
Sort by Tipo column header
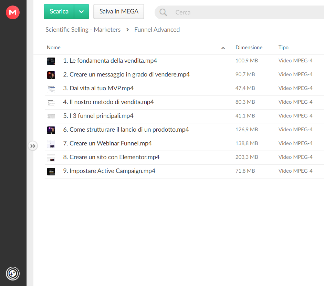283,48
